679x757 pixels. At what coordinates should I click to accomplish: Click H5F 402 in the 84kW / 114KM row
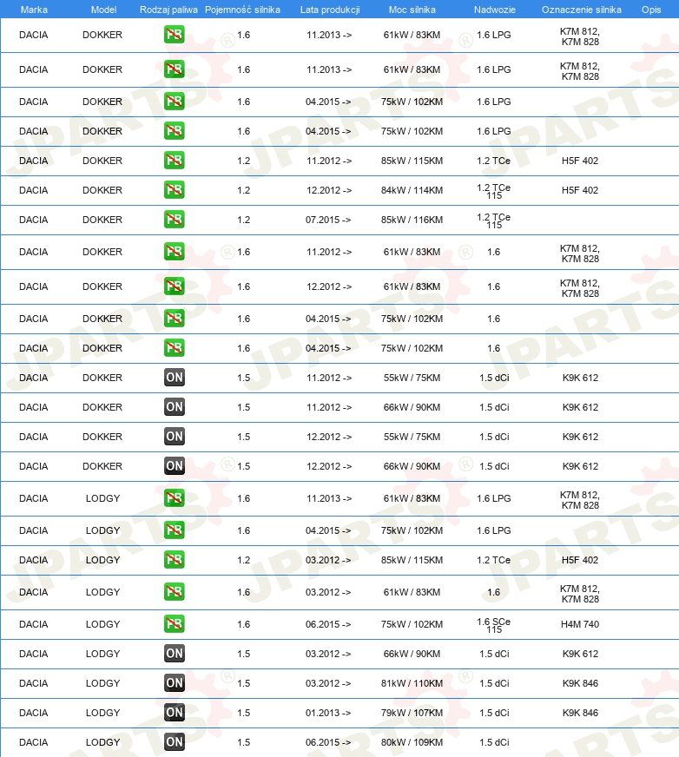(x=580, y=190)
